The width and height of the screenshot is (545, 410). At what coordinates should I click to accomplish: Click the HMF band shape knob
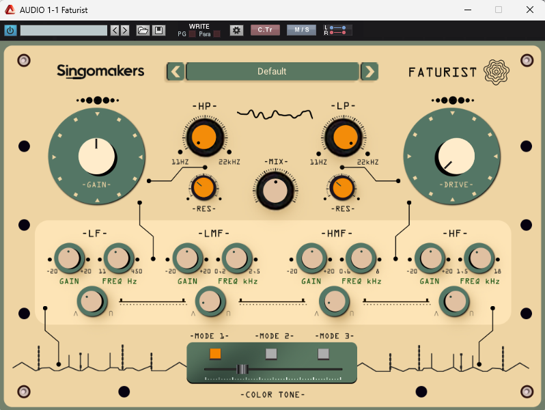click(335, 301)
